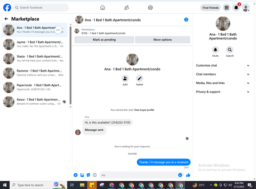Send a thumbs-up like
Screen dimensions: 256x189
188,175
